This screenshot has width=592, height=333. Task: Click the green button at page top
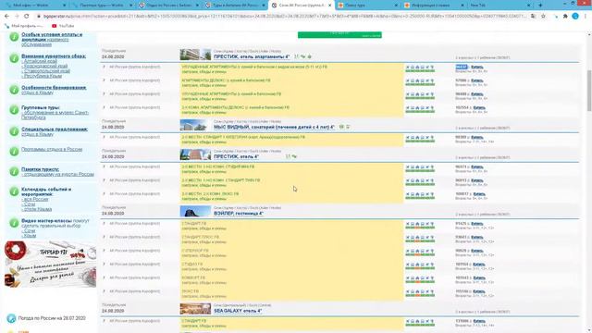pyautogui.click(x=339, y=35)
